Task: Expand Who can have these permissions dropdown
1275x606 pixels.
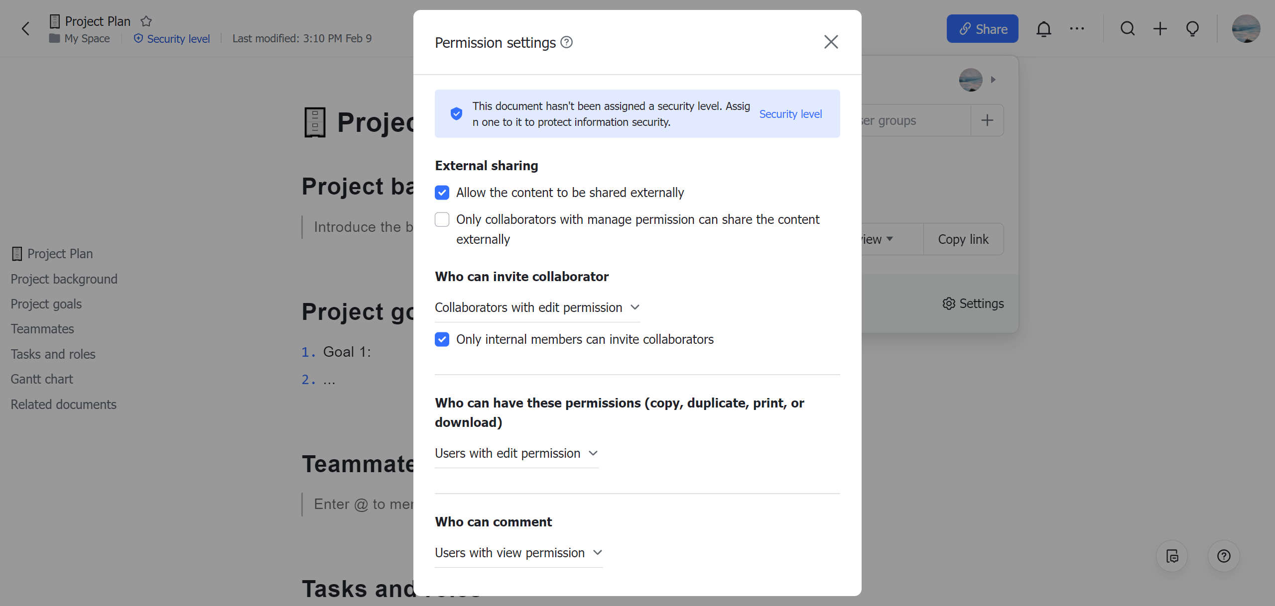Action: pyautogui.click(x=515, y=453)
